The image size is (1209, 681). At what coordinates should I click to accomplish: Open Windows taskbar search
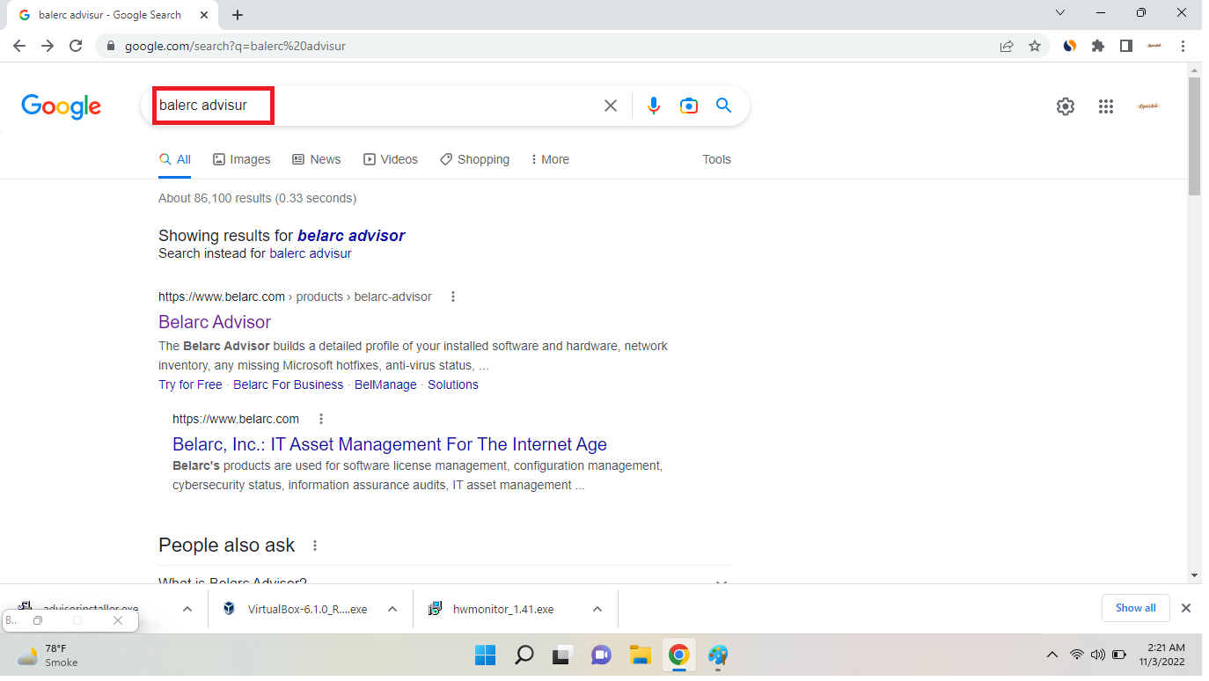[x=524, y=655]
